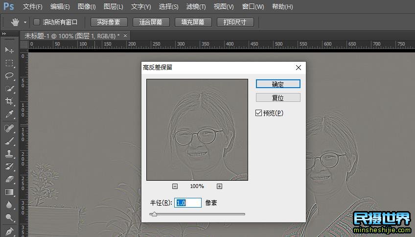Confirm the filter with 确定
This screenshot has height=237, width=415.
click(x=278, y=84)
